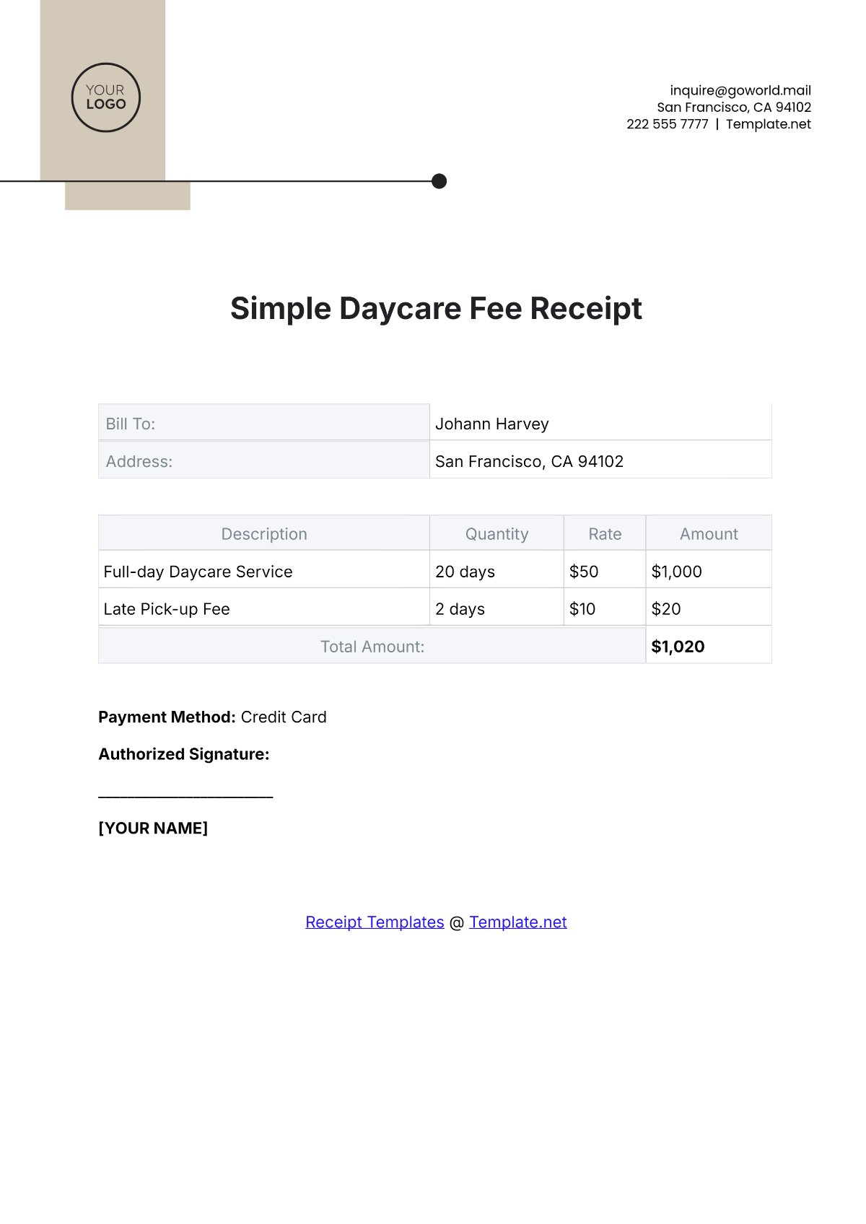Select the 222 555 7777 phone number
This screenshot has width=866, height=1224.
pos(667,124)
